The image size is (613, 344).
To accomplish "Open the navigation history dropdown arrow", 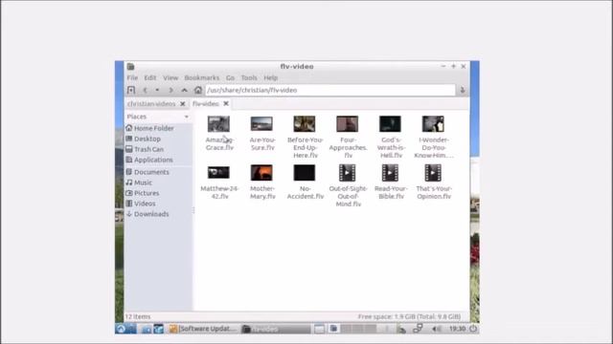I will pyautogui.click(x=157, y=90).
